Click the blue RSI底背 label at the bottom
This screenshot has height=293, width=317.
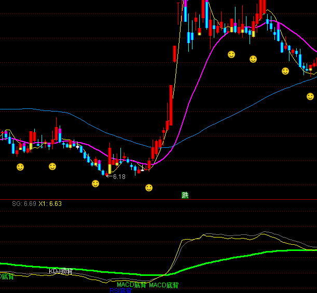pyautogui.click(x=120, y=291)
